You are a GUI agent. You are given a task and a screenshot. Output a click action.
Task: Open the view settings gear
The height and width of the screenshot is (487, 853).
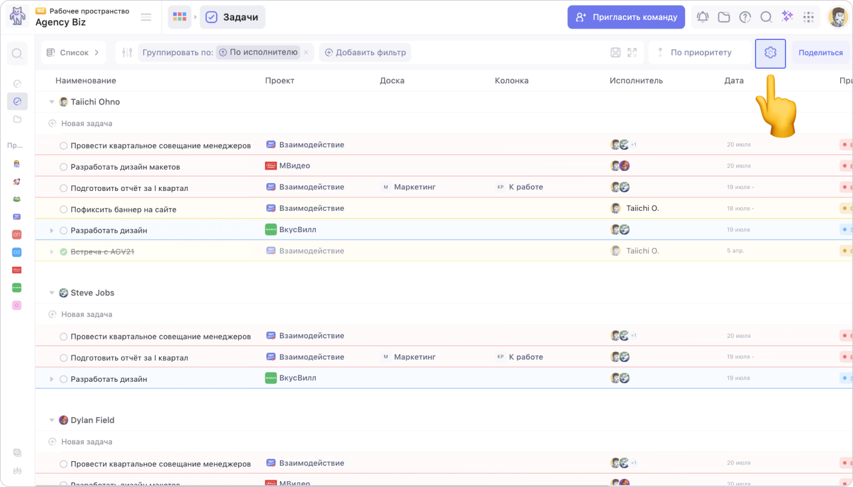point(770,53)
